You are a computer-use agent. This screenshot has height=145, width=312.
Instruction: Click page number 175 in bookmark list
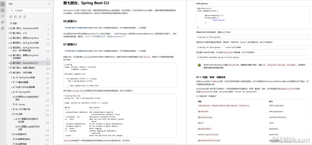click(48, 64)
